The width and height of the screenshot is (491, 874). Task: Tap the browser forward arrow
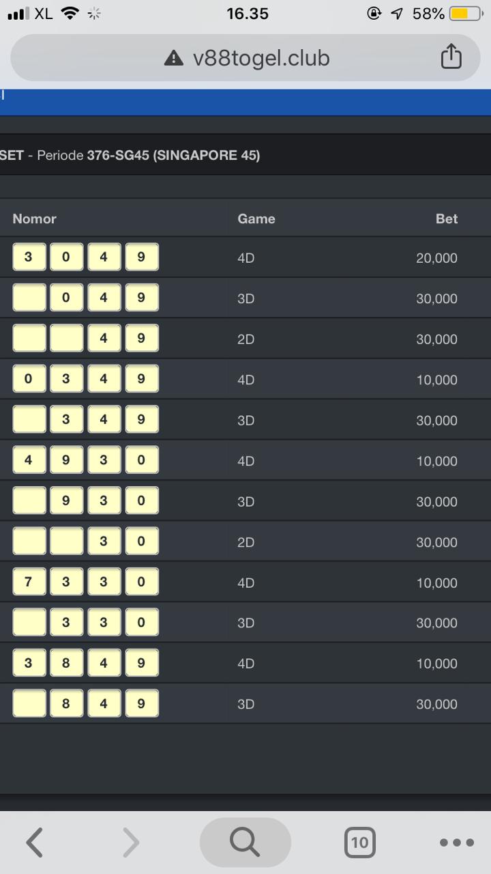(x=130, y=842)
